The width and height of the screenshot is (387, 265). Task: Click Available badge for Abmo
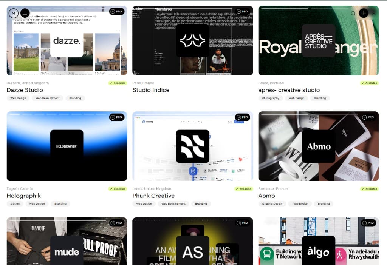point(369,189)
